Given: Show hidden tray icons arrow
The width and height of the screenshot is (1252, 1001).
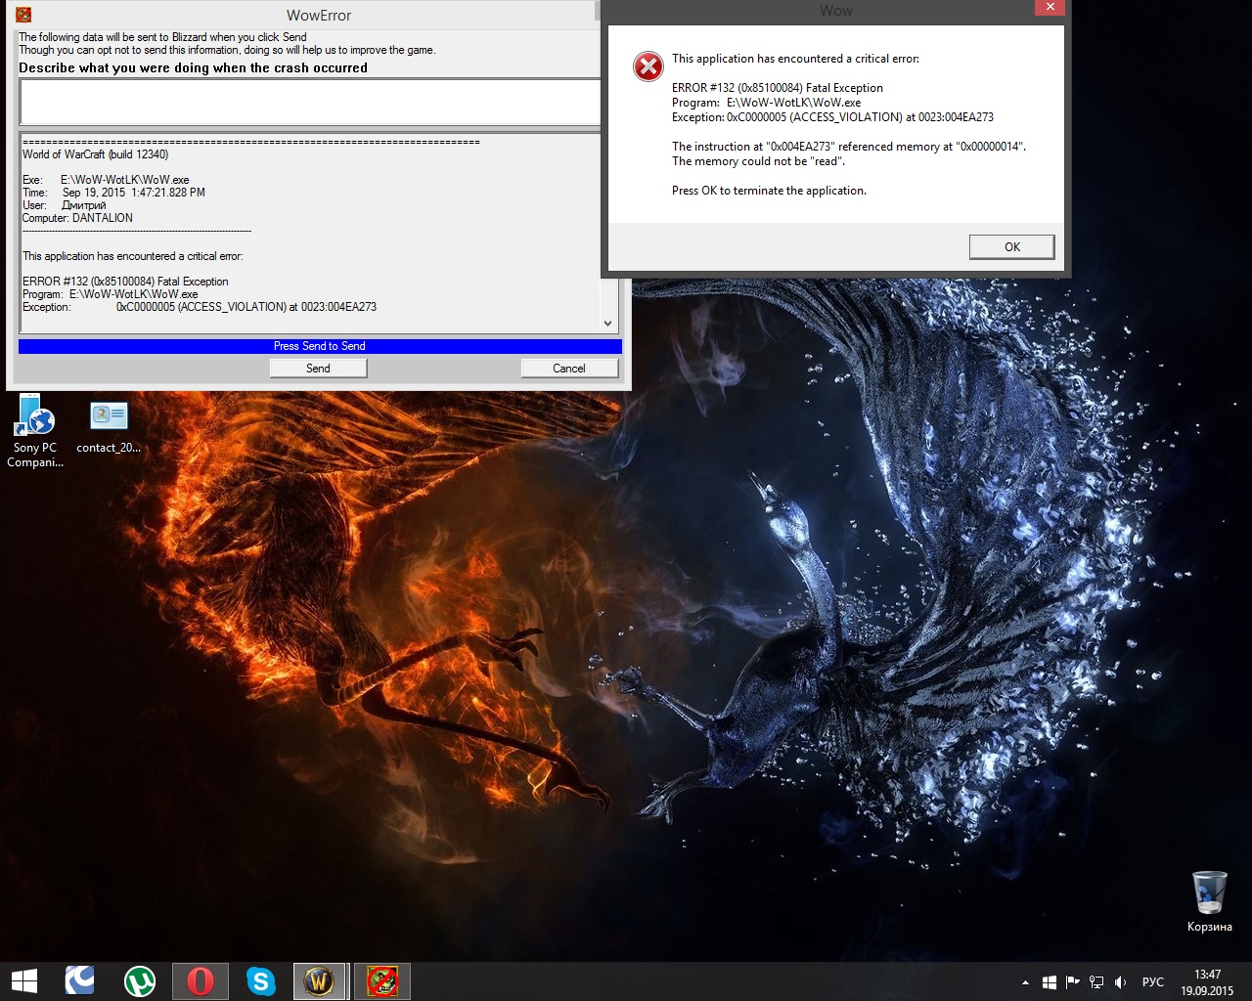Looking at the screenshot, I should 1025,982.
